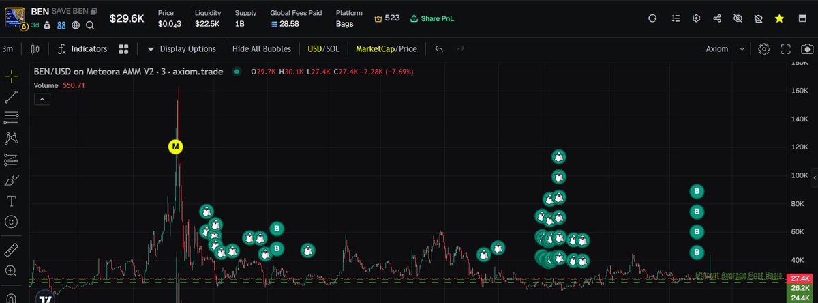
Task: Click the refresh icon in top bar
Action: tap(653, 19)
